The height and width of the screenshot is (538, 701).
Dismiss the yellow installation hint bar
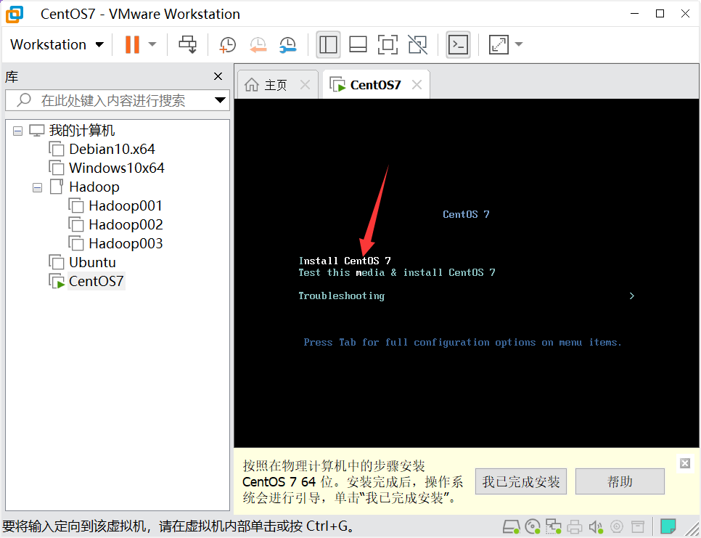pyautogui.click(x=685, y=463)
